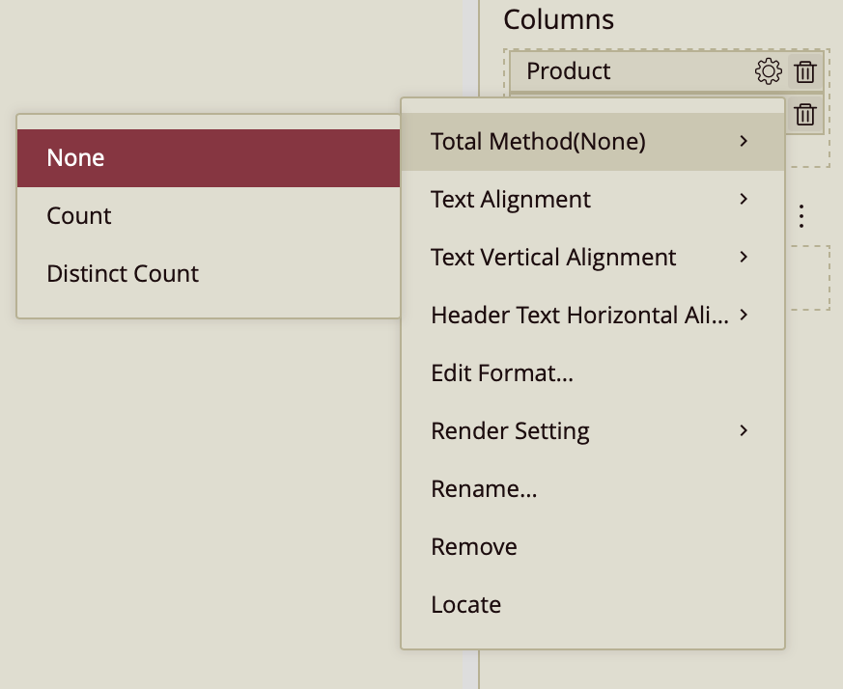843x689 pixels.
Task: Select None as the total method
Action: pos(208,158)
